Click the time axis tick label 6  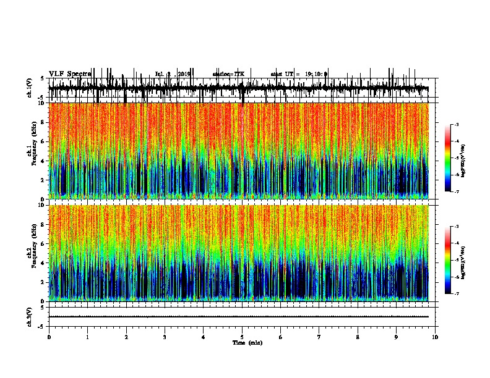(280, 337)
